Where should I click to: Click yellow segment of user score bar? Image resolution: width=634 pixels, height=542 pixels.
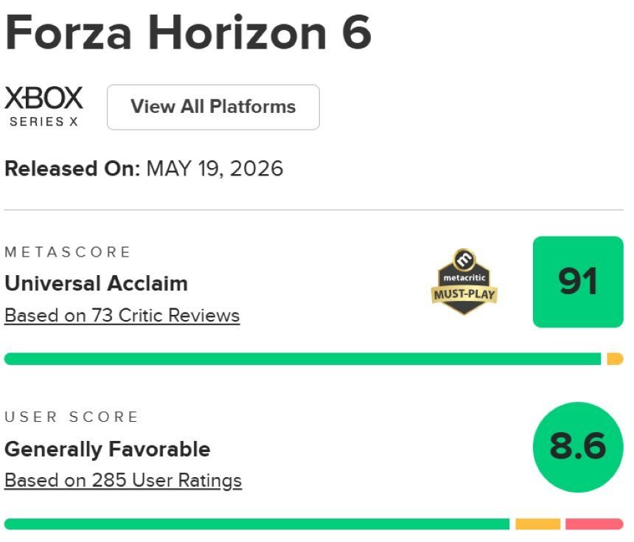(x=537, y=524)
